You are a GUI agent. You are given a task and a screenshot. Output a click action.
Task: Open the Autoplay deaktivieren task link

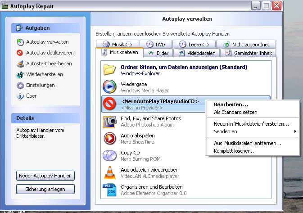[x=50, y=53]
